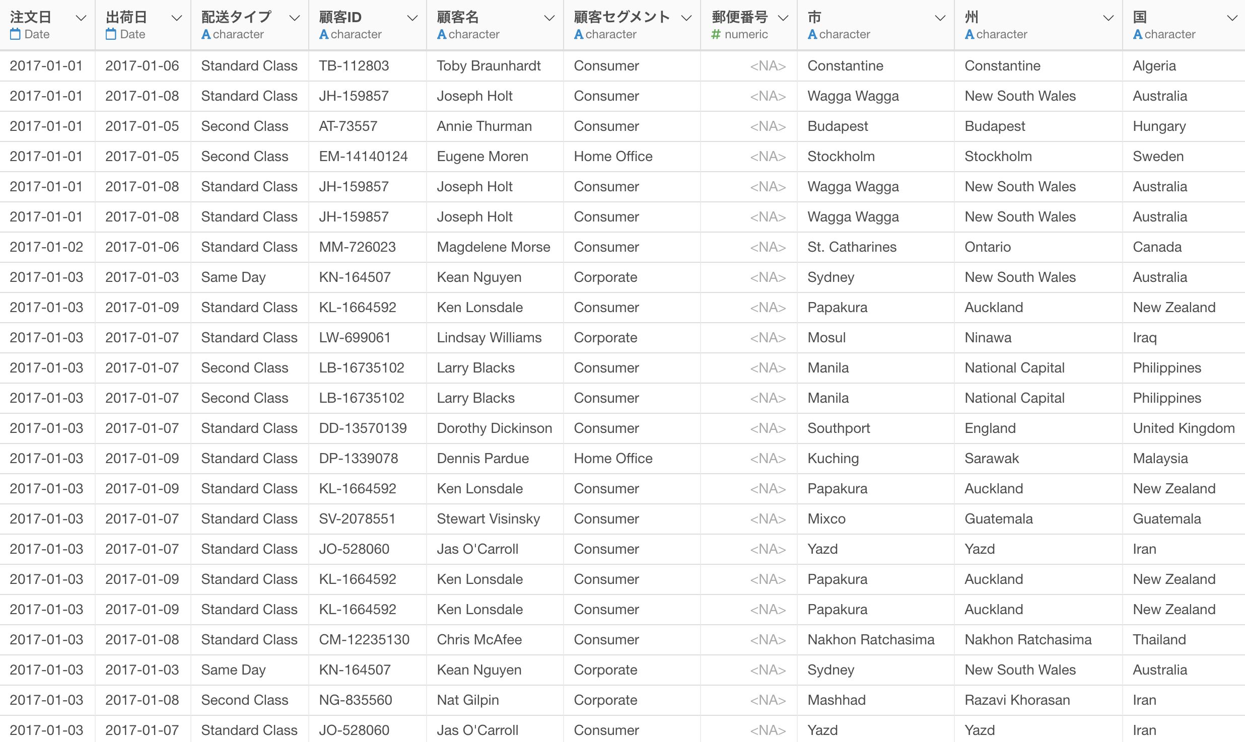Select the 顧客名 column header title
The height and width of the screenshot is (742, 1245).
458,17
